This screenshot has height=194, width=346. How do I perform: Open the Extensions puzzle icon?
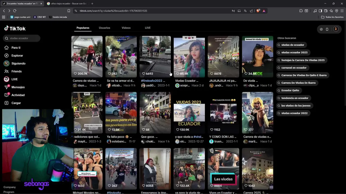click(x=301, y=11)
